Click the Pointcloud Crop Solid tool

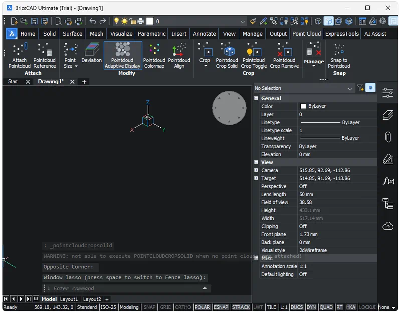click(x=227, y=56)
